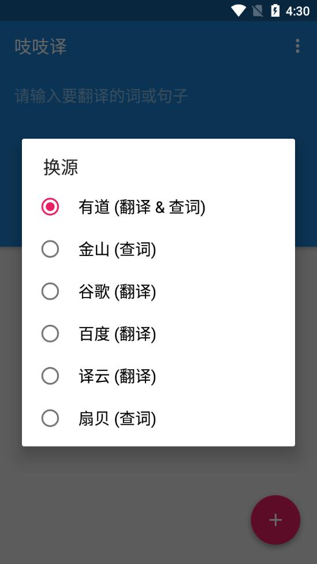Tap the 吱吱译 app title

40,47
